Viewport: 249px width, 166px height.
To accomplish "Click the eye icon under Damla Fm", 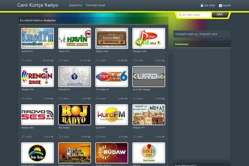I will coord(89,99).
